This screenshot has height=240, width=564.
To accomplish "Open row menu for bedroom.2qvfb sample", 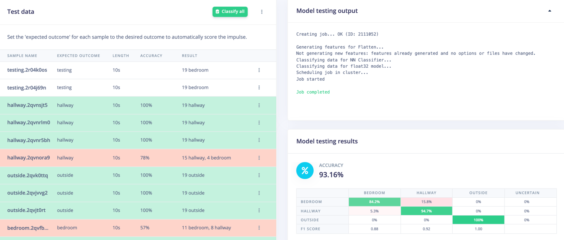I will pyautogui.click(x=259, y=228).
